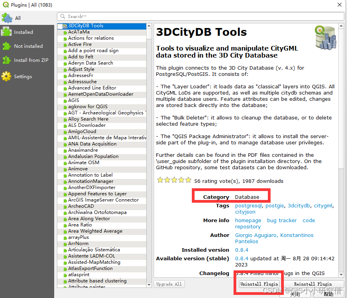The width and height of the screenshot is (347, 298).
Task: Close the Plugins dialog window
Action: pos(340,5)
